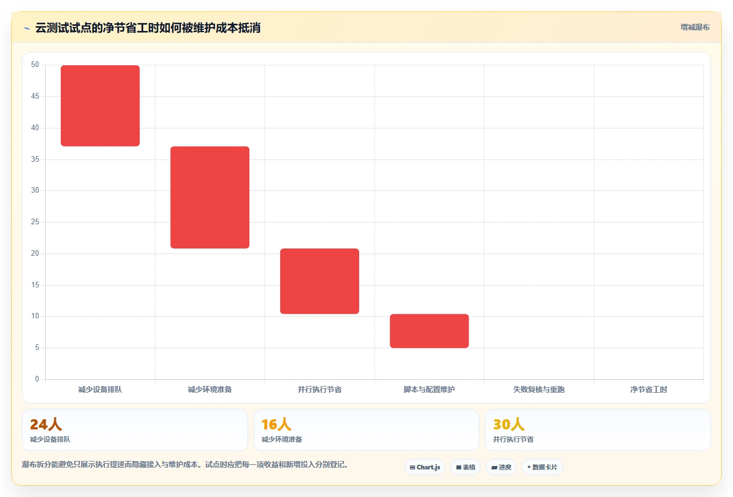Click the axis label 脚本与配置维护
This screenshot has width=733, height=497.
click(x=429, y=389)
